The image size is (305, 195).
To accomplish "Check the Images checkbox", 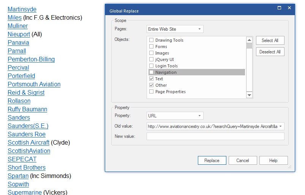I will coord(151,53).
